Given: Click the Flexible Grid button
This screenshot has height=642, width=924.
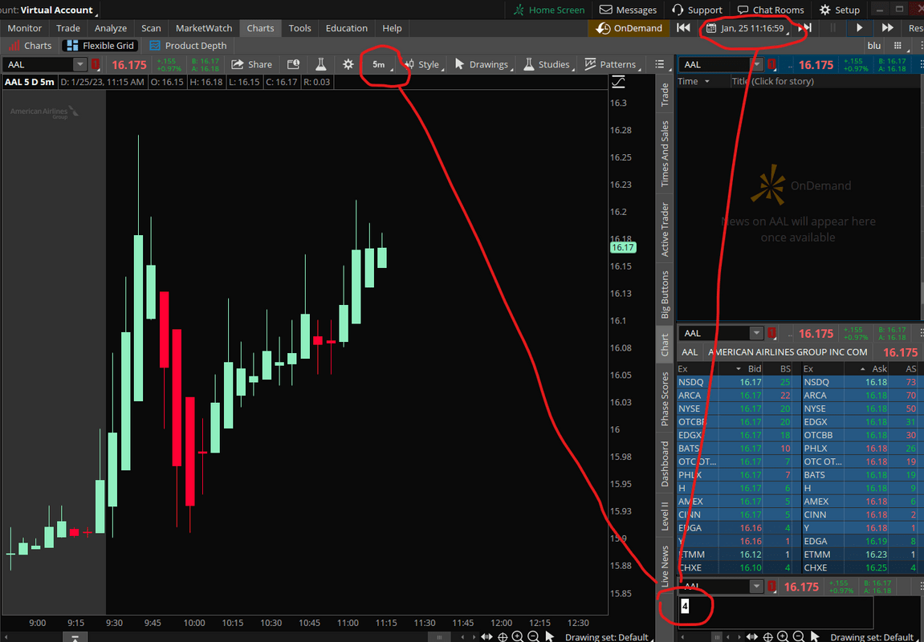Looking at the screenshot, I should pos(100,45).
